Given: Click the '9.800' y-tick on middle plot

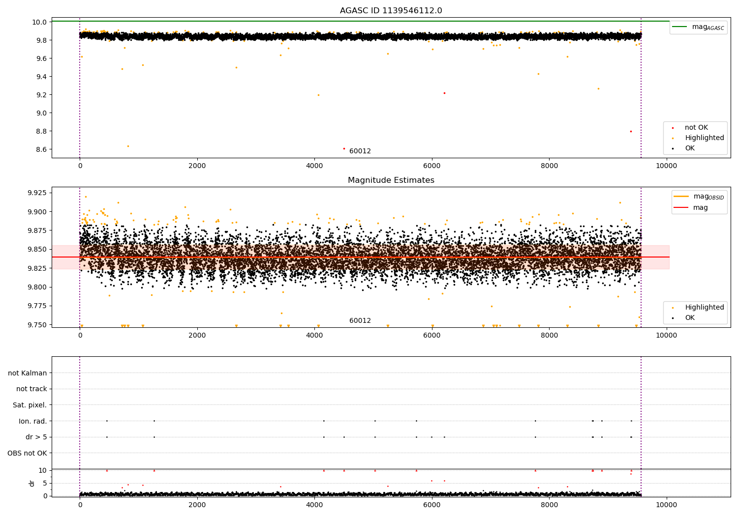Looking at the screenshot, I should point(37,287).
